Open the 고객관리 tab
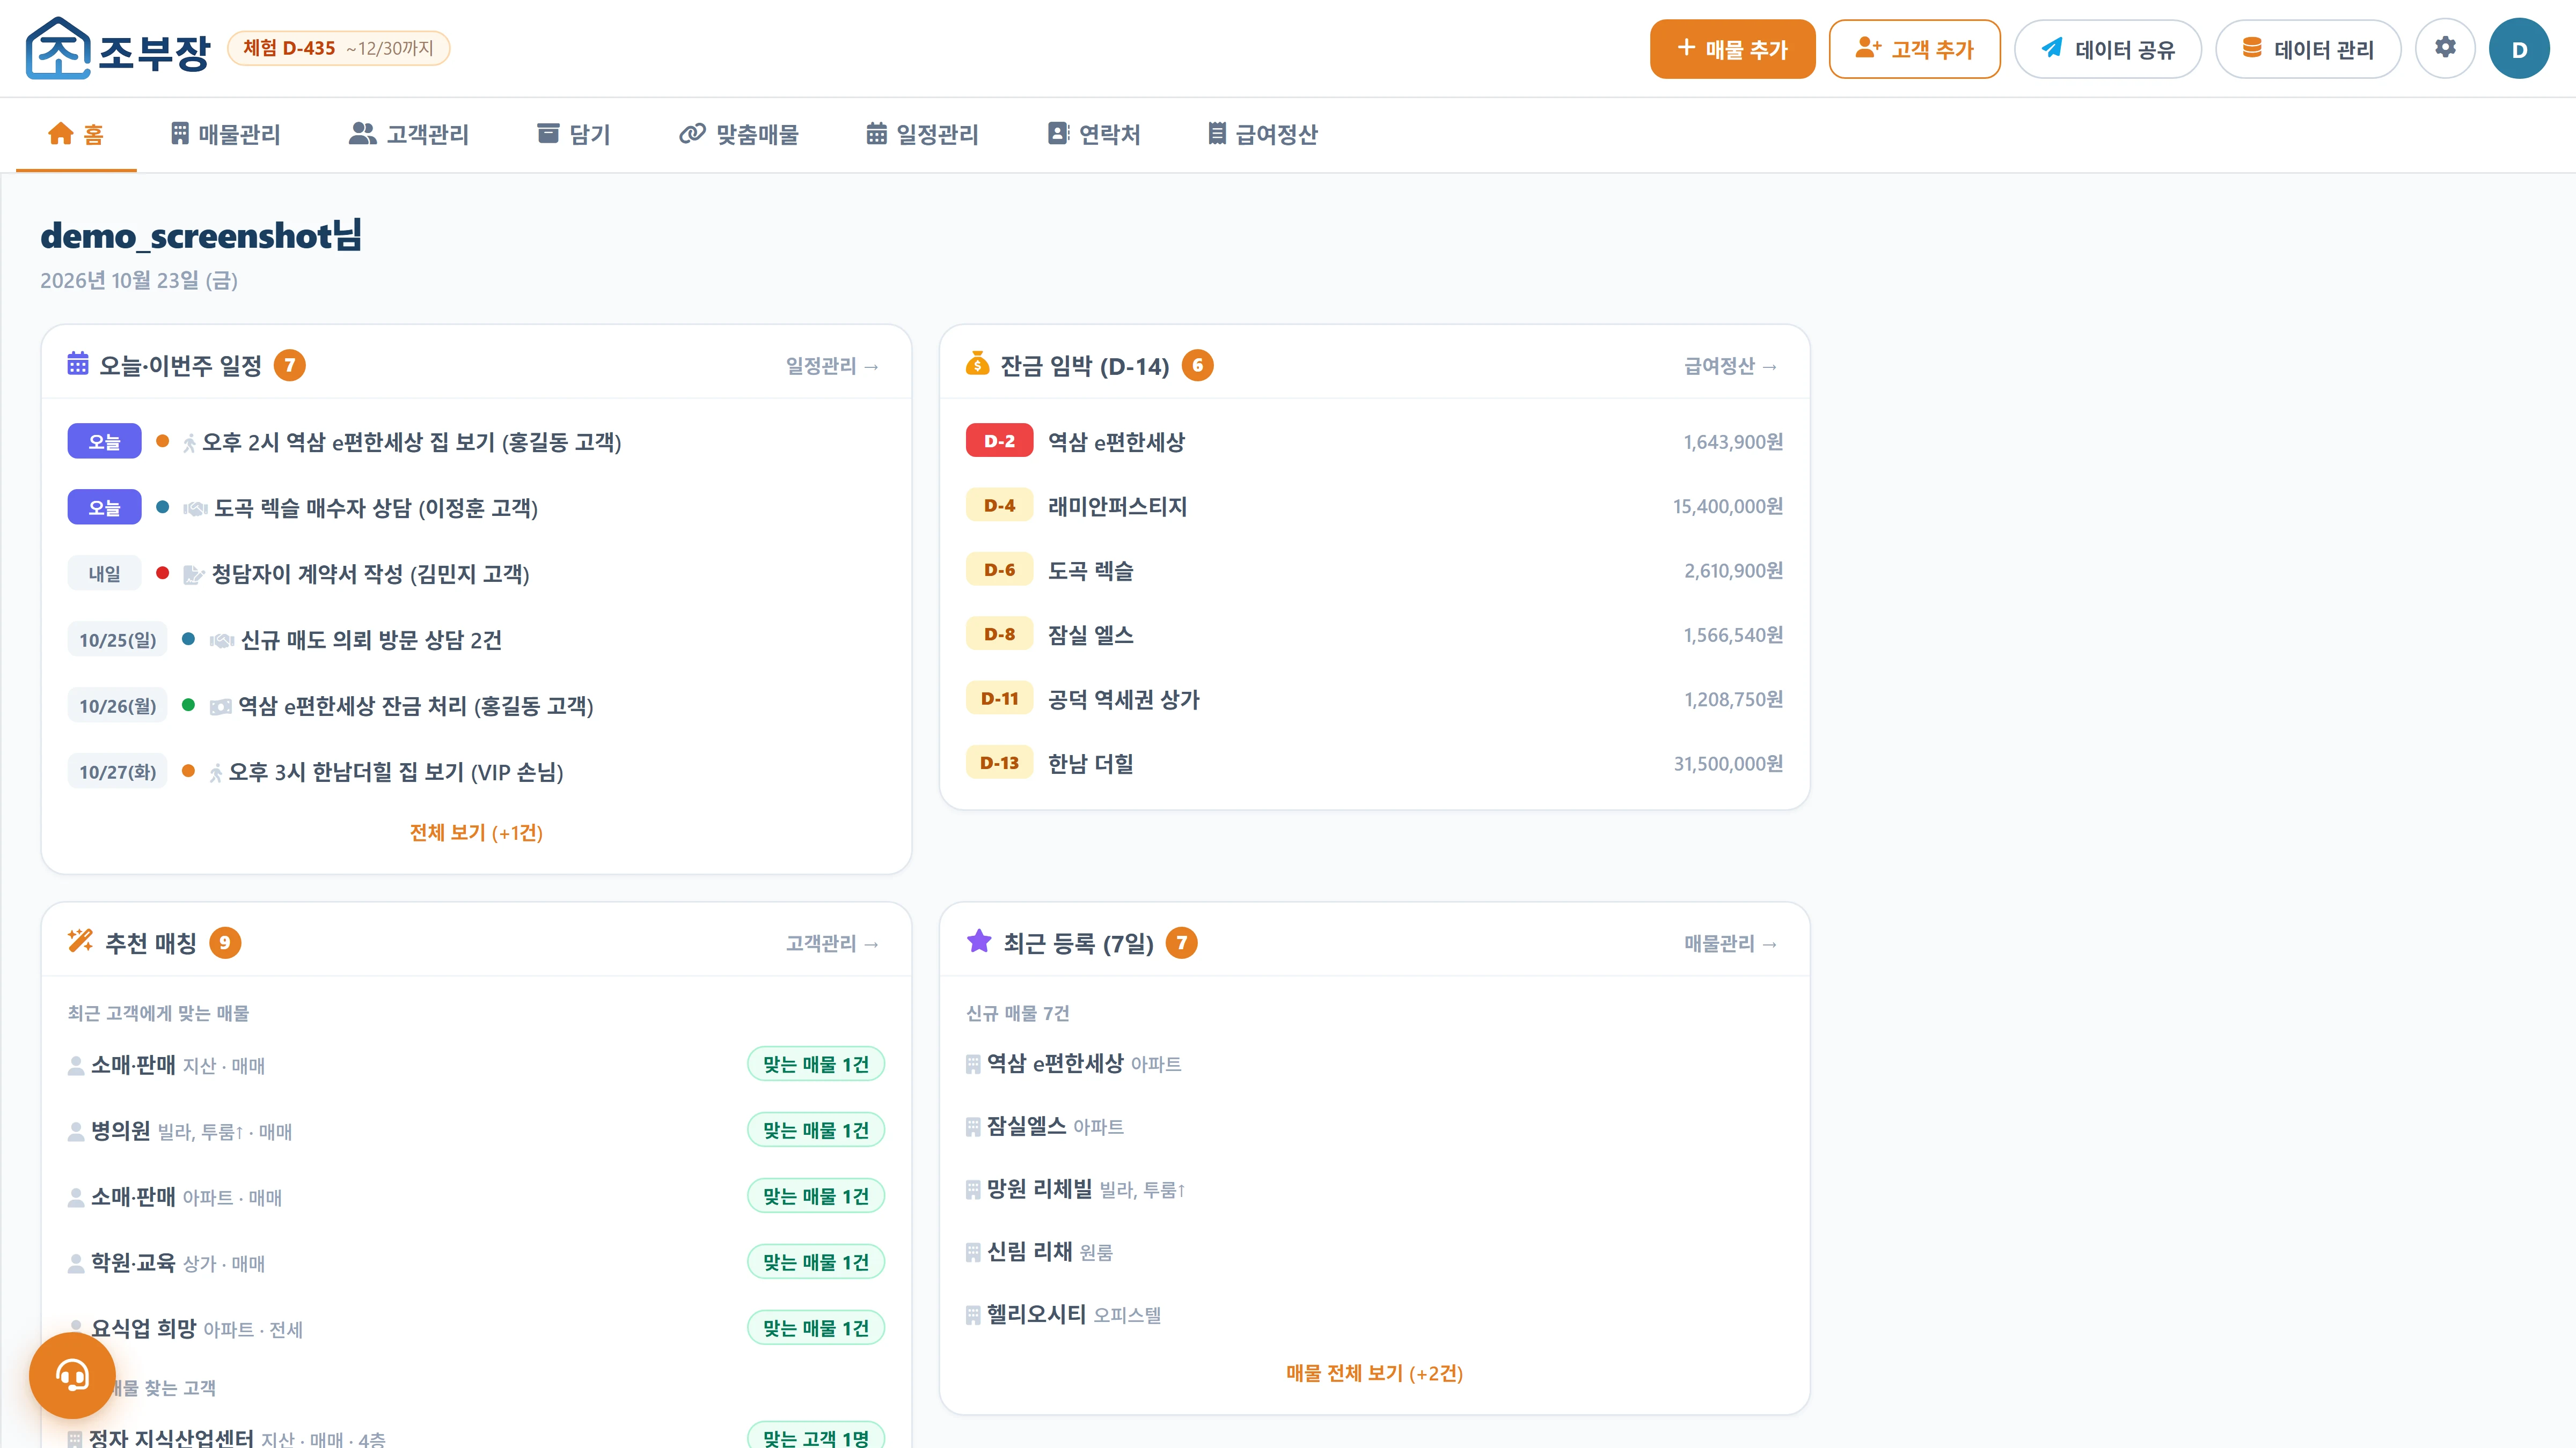2576x1448 pixels. tap(409, 134)
